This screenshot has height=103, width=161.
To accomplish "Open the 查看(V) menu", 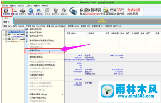I will (x=37, y=6).
